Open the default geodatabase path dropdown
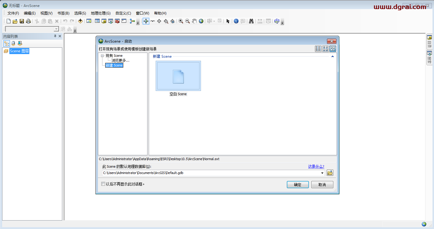Viewport: 434px width, 229px height. pos(322,173)
